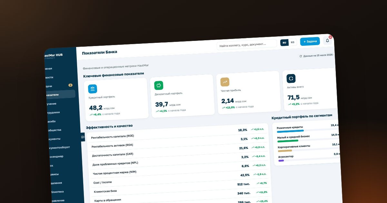Viewport: 387px width, 203px height.
Task: Click the Активы всего value 71,5
Action: (294, 97)
